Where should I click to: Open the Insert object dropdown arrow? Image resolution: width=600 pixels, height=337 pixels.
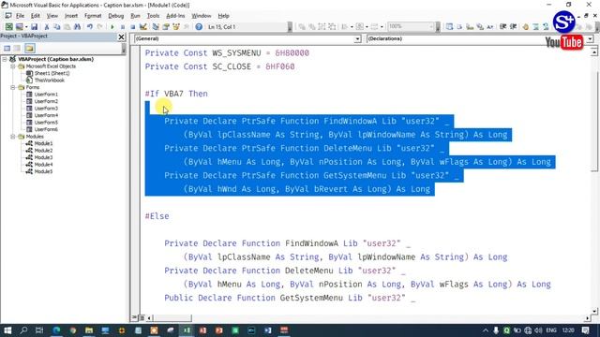pos(26,27)
